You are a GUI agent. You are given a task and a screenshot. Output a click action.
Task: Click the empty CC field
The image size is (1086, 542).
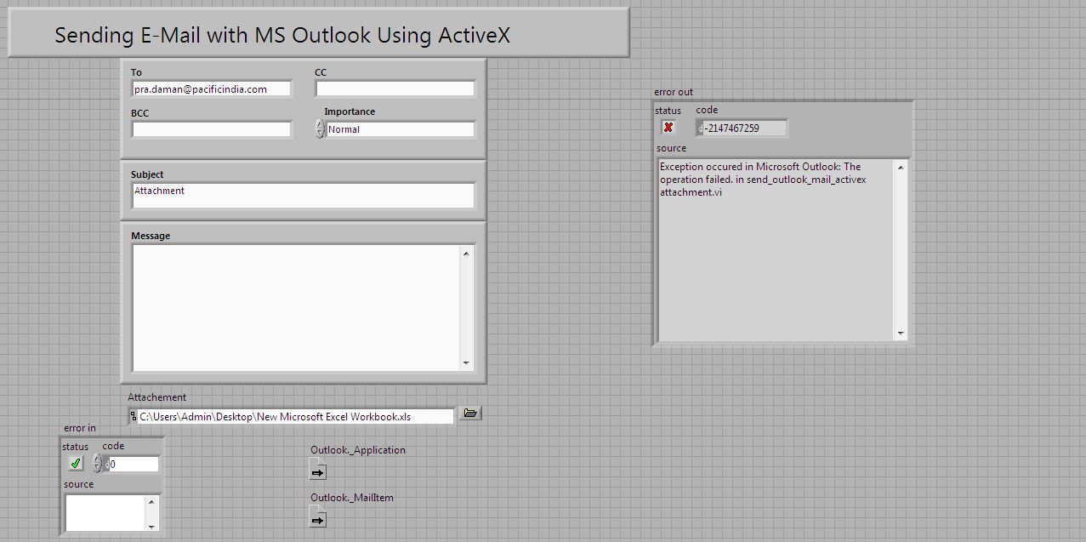tap(394, 88)
